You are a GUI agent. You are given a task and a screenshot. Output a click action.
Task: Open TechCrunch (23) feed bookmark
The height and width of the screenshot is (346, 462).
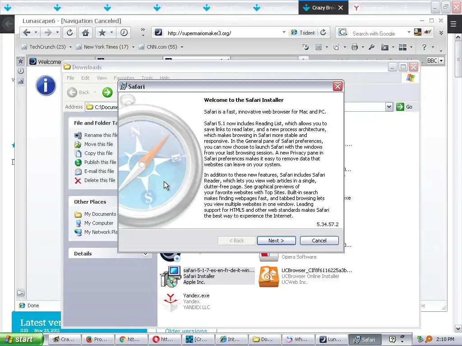tap(44, 47)
